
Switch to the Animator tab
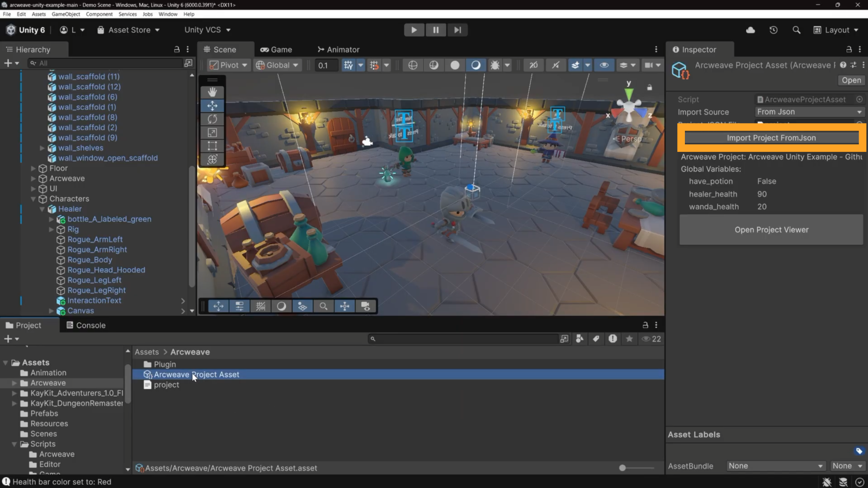pyautogui.click(x=339, y=49)
